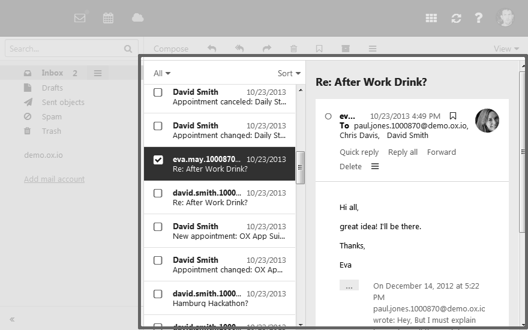The height and width of the screenshot is (330, 528).
Task: Click the refresh arrows icon
Action: click(x=456, y=18)
